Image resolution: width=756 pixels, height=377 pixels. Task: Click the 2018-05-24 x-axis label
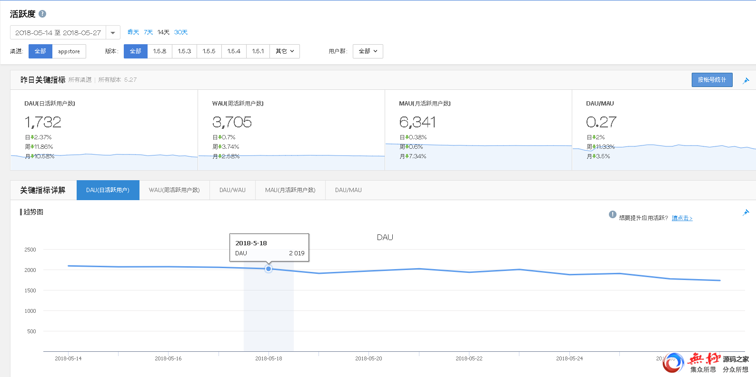point(569,358)
